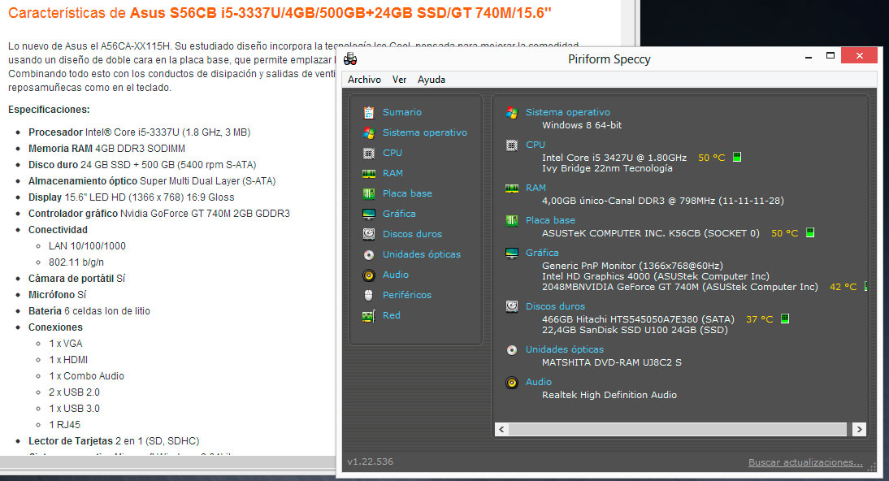The width and height of the screenshot is (889, 481).
Task: Click 'Realtek High Definition Audio' text
Action: tap(609, 395)
